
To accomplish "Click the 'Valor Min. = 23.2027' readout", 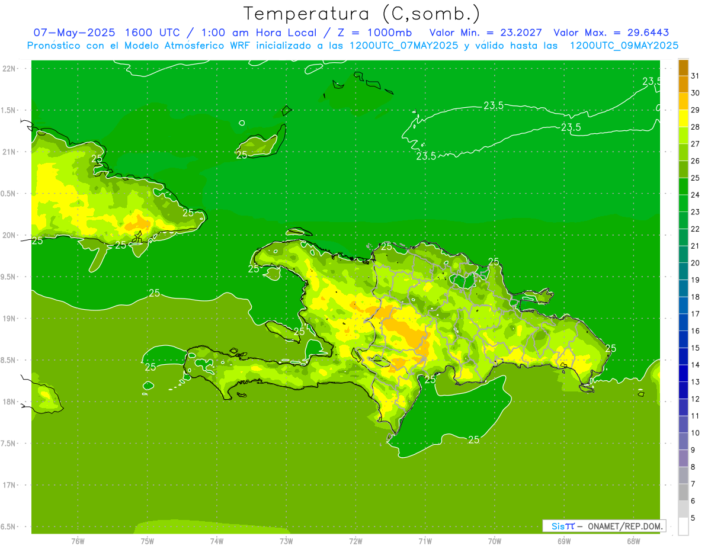I will click(485, 33).
